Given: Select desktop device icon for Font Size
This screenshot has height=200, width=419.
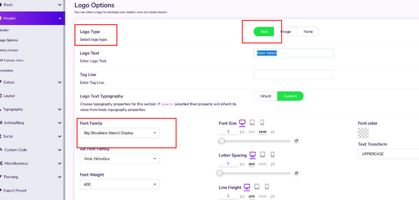Looking at the screenshot, I should click(x=242, y=123).
